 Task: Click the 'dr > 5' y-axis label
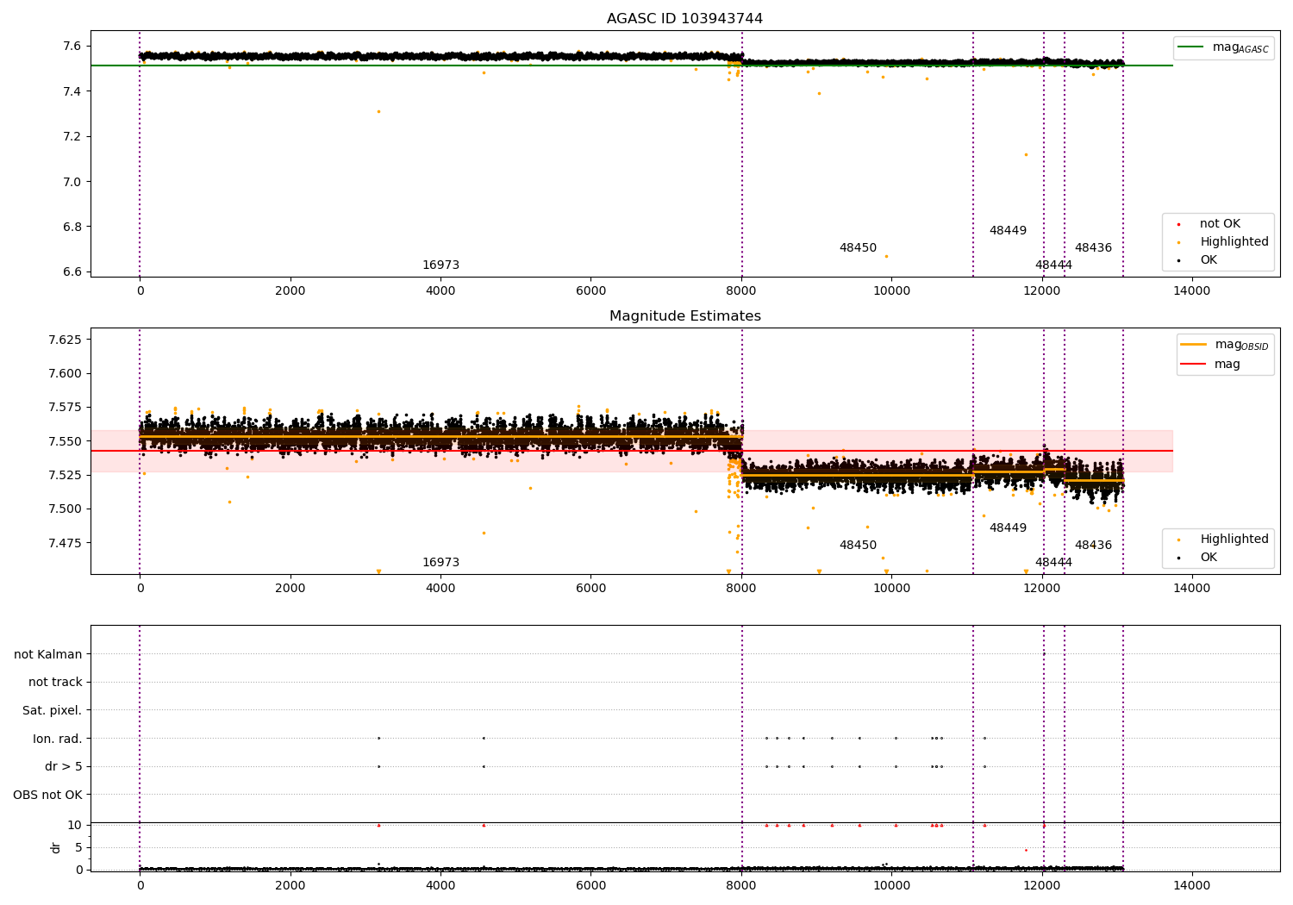pyautogui.click(x=64, y=767)
